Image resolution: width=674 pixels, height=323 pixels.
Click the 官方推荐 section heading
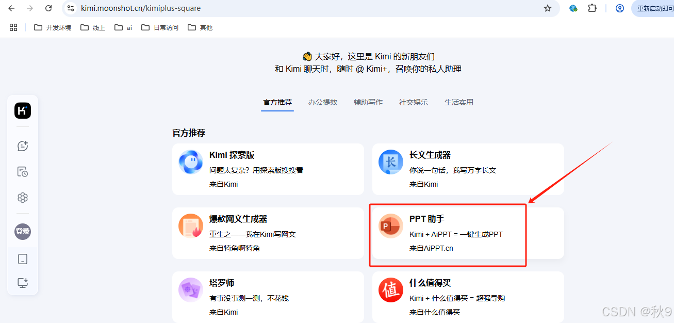[189, 133]
